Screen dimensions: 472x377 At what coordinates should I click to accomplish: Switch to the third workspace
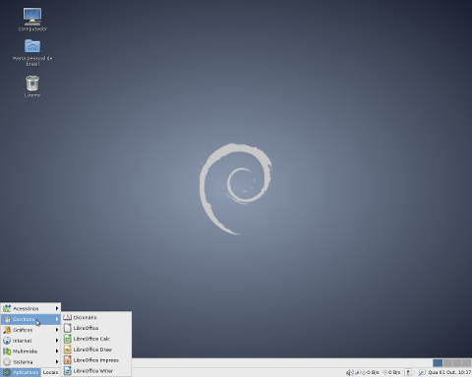(457, 363)
